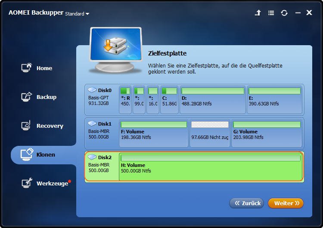The image size is (323, 228).
Task: Open the menu list icon
Action: pyautogui.click(x=271, y=13)
